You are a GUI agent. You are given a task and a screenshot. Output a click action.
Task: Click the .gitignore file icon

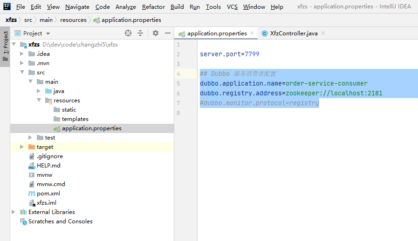point(32,156)
